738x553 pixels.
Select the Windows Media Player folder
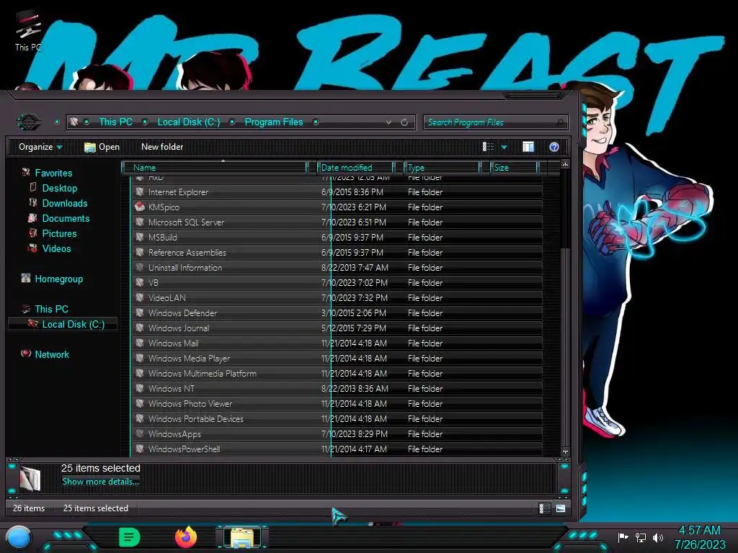(337, 358)
